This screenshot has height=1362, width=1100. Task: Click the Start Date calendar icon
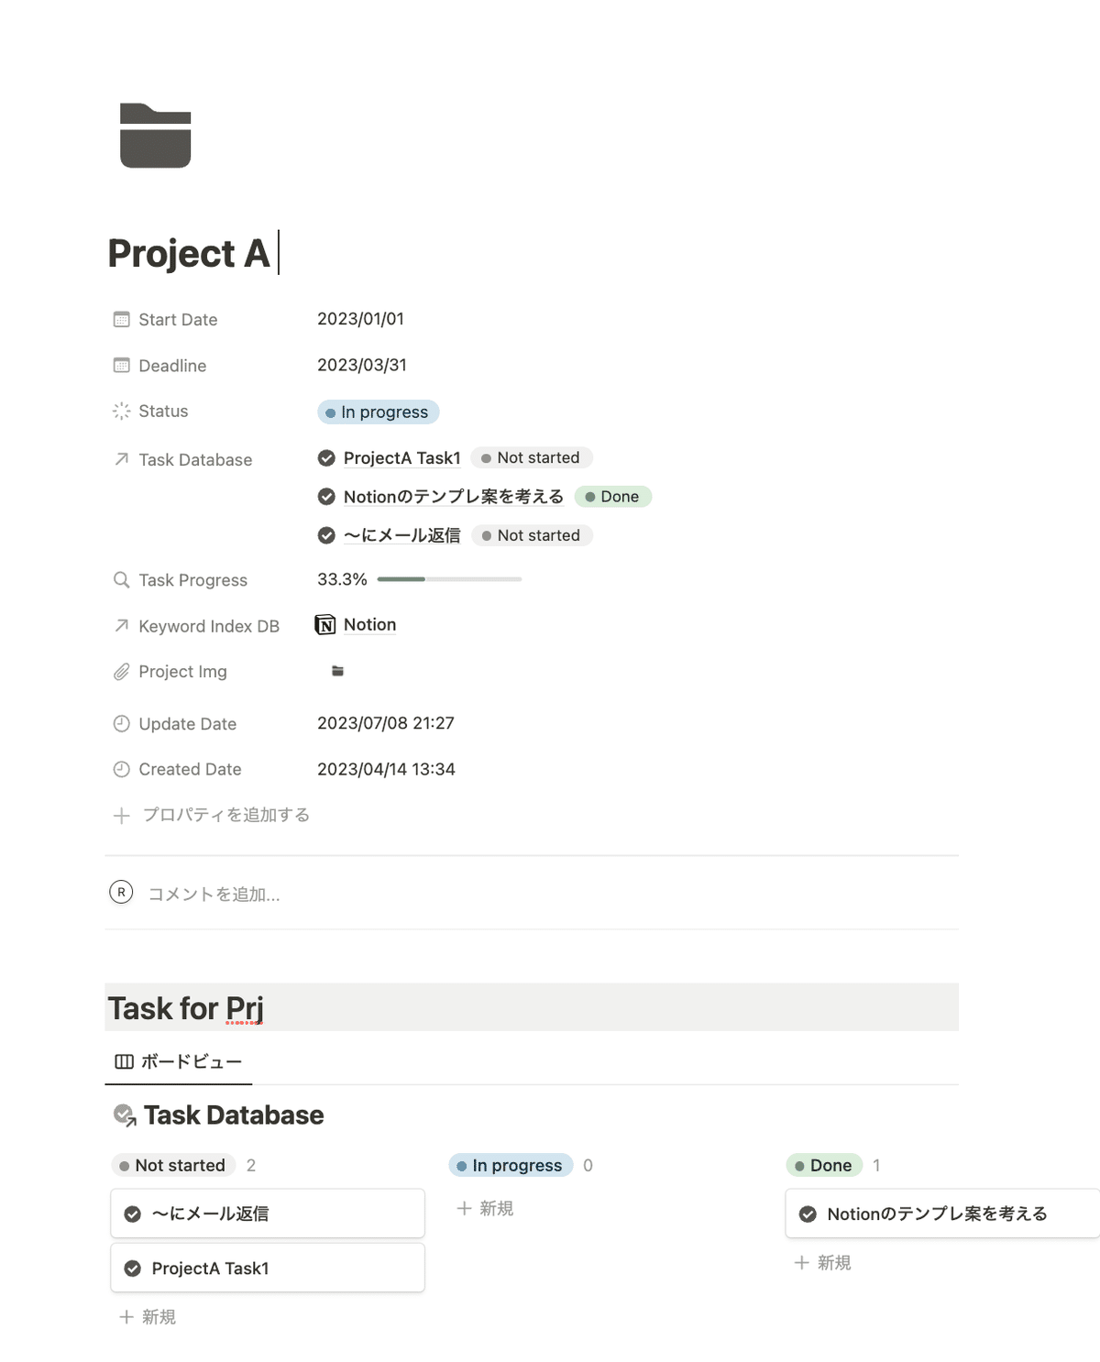(x=121, y=320)
